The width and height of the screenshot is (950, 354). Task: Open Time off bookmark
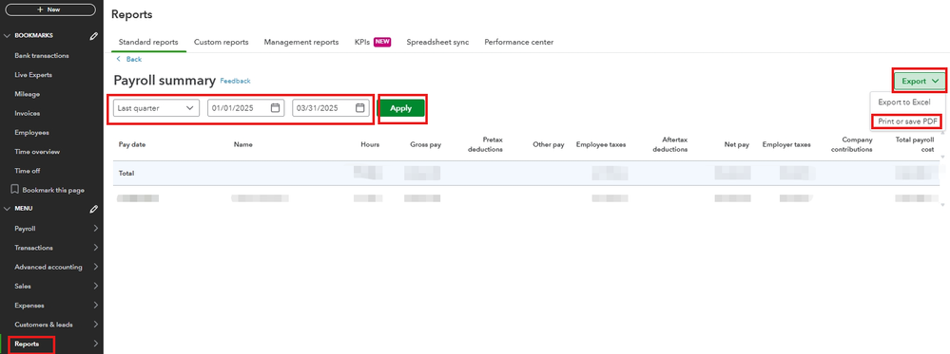[28, 171]
